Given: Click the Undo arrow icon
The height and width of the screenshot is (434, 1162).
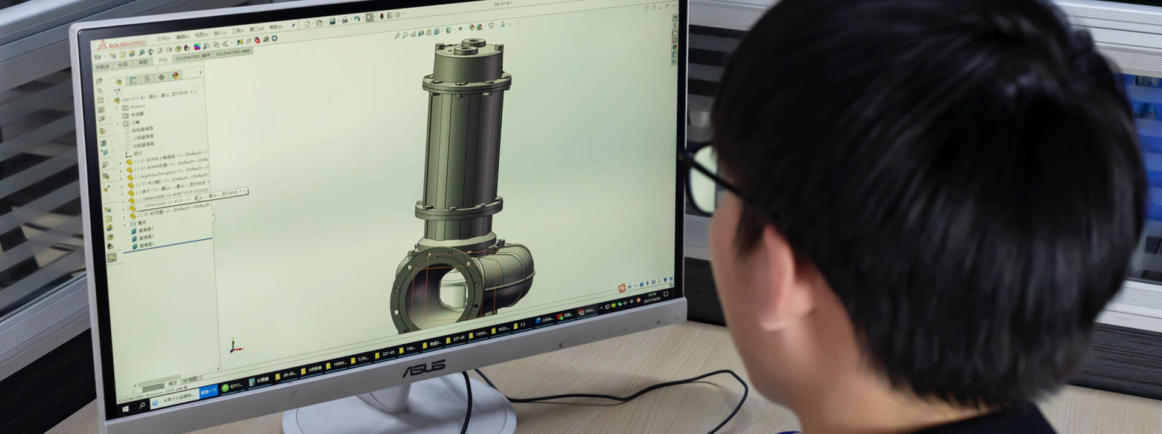Looking at the screenshot, I should coord(357,19).
